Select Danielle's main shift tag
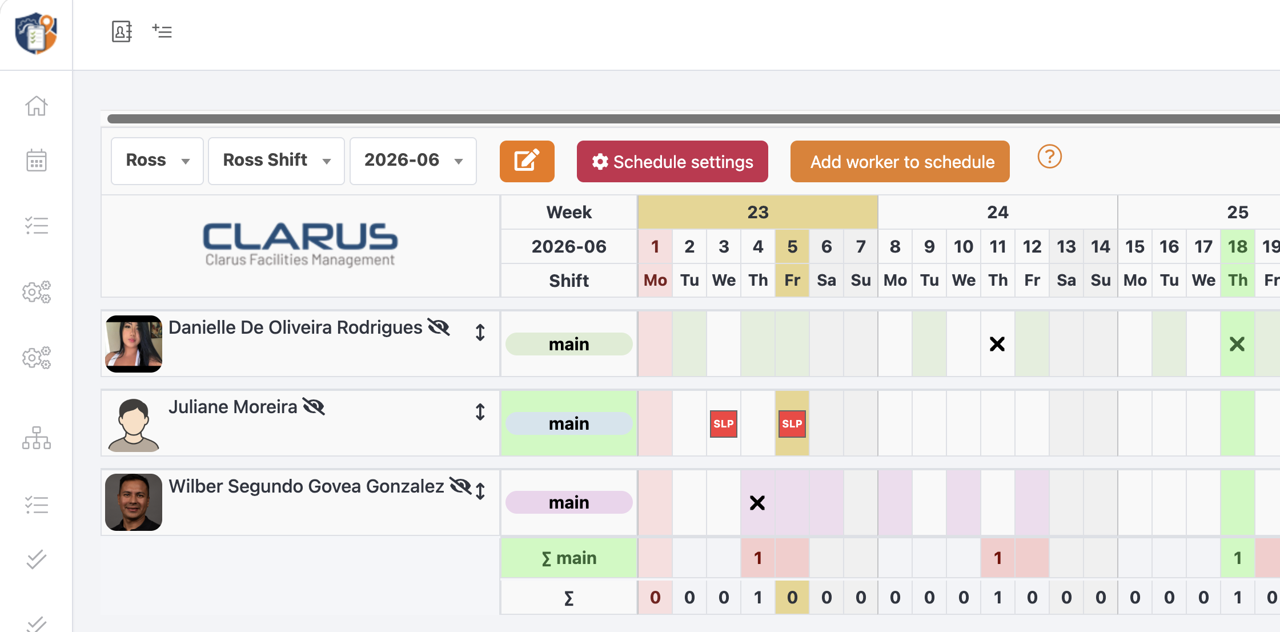 tap(569, 344)
